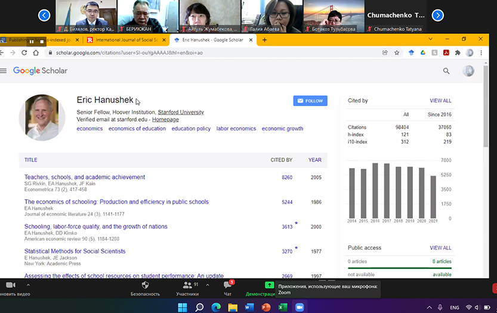The image size is (497, 313).
Task: Show next participants with right arrow
Action: 437,15
